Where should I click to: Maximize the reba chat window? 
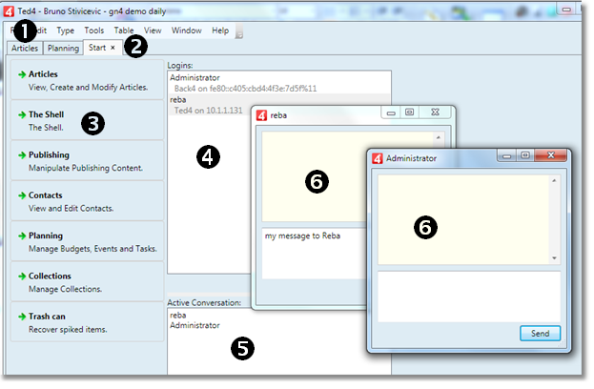click(x=410, y=113)
